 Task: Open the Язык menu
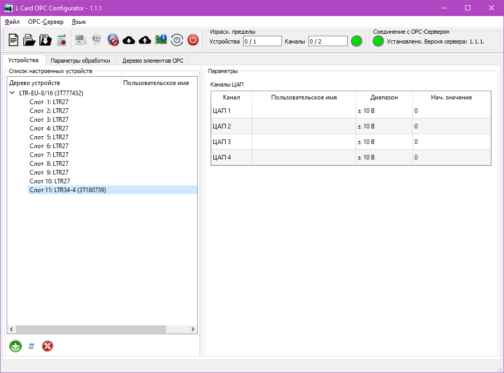79,22
